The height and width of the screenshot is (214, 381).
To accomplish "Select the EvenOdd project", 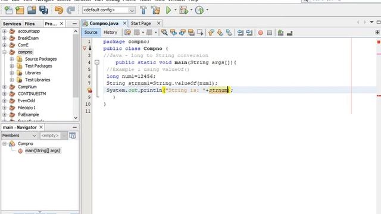I will click(26, 100).
